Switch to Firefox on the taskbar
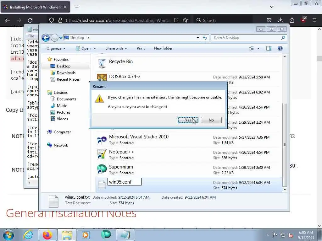This screenshot has height=241, width=322. pyautogui.click(x=47, y=235)
